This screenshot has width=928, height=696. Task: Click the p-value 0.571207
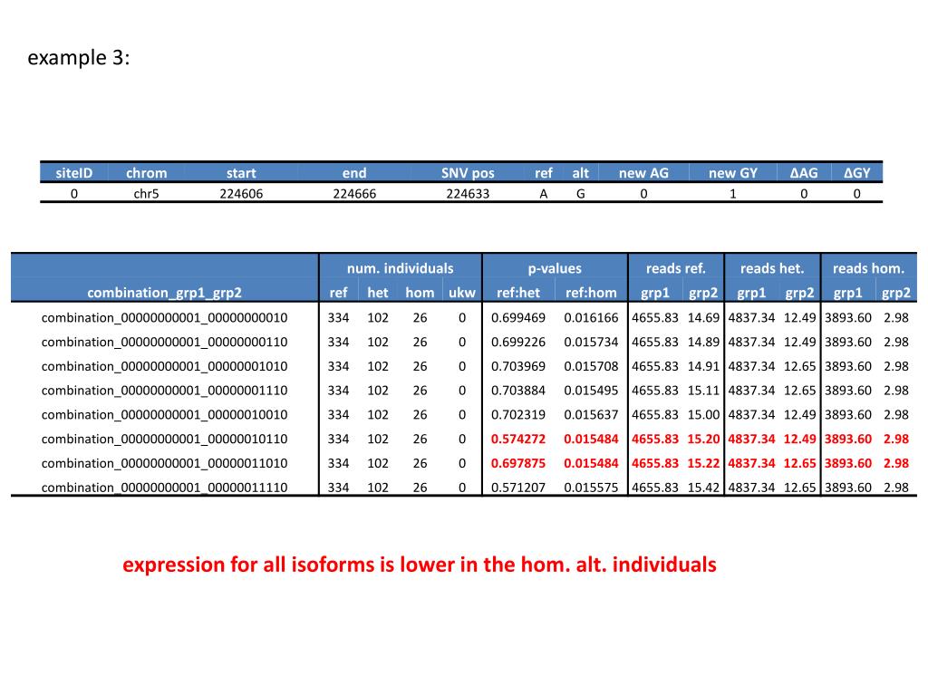(517, 487)
